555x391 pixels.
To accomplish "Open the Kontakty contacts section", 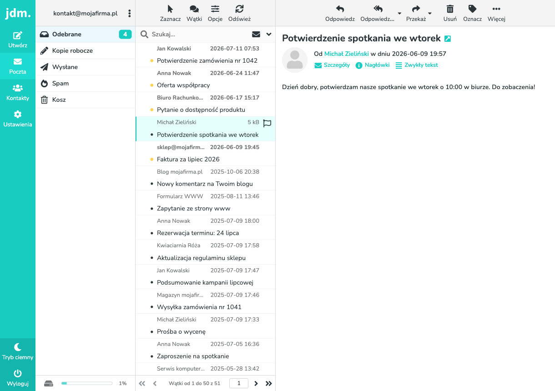I will (x=18, y=92).
